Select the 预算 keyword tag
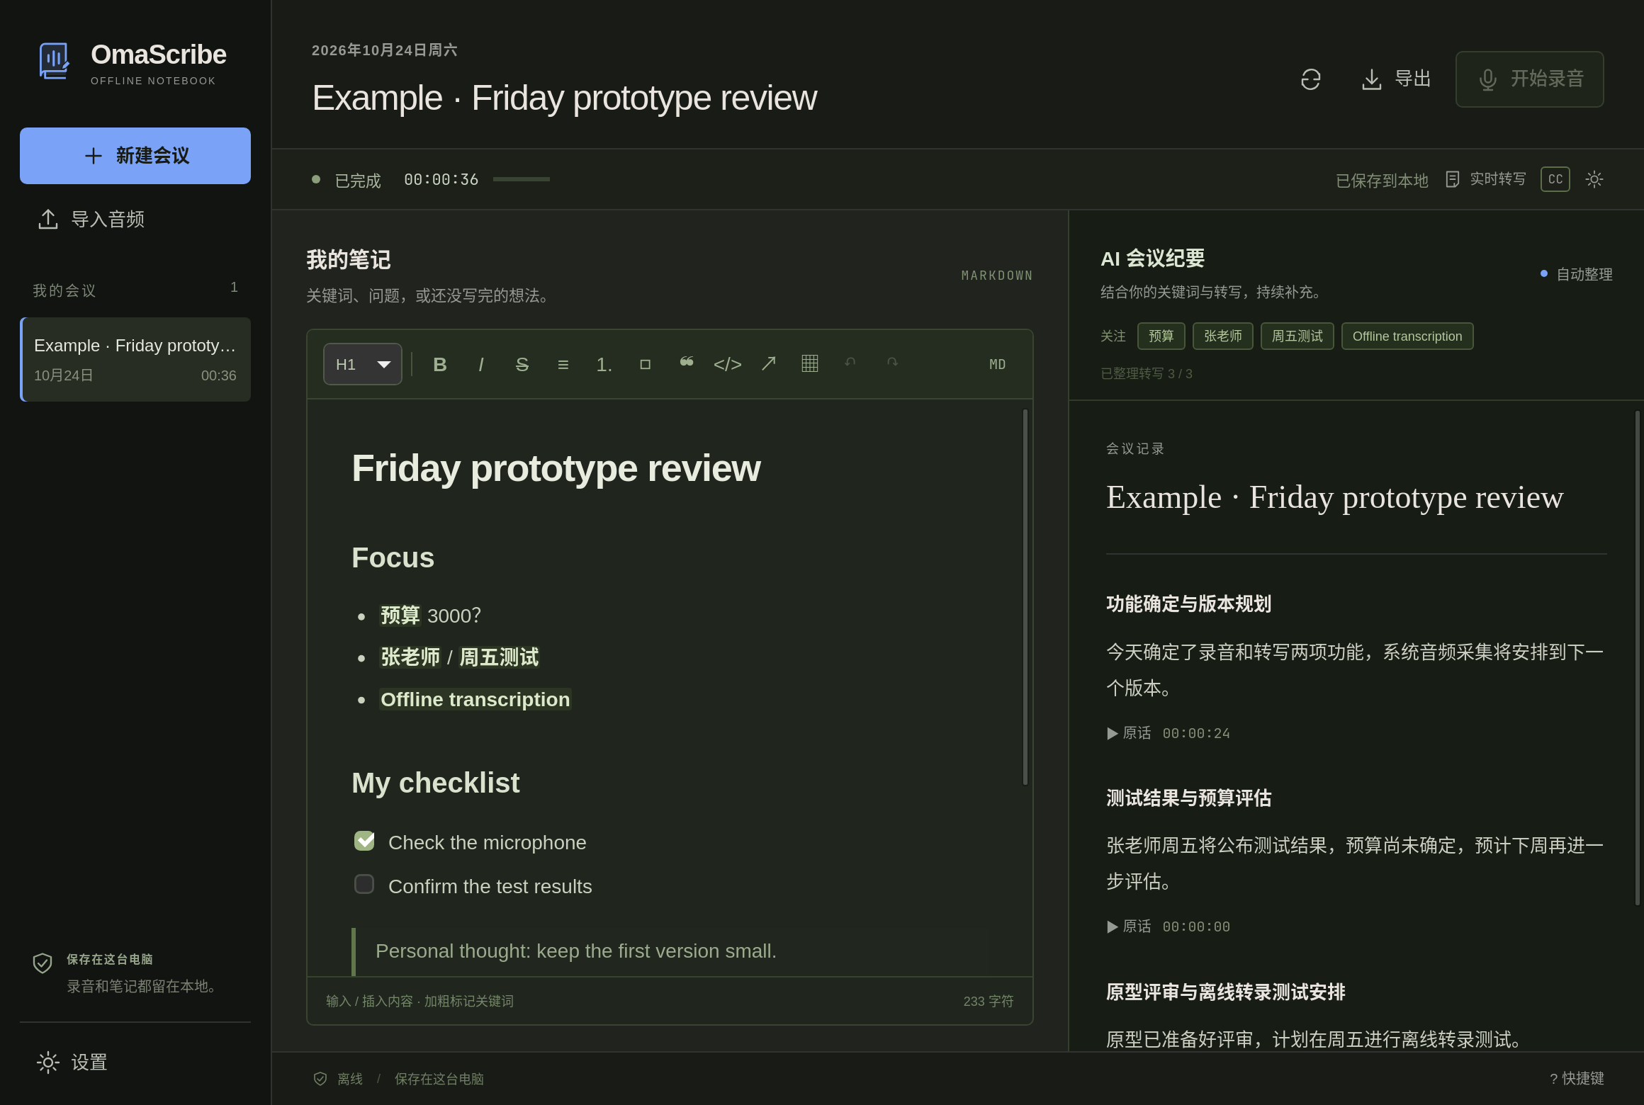 click(x=1161, y=336)
